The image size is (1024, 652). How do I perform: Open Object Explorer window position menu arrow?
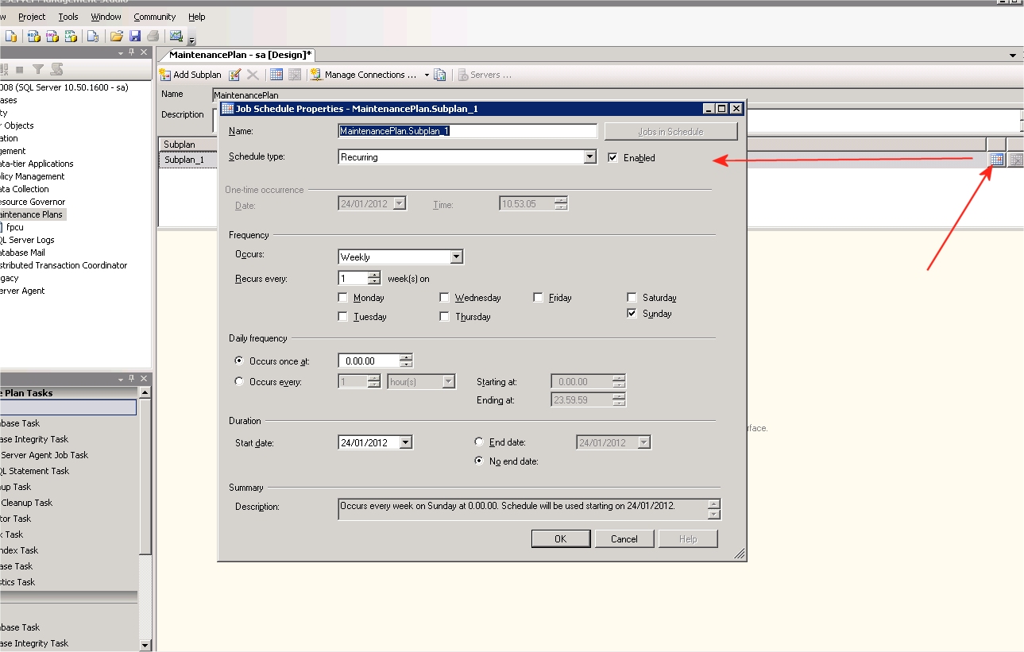click(121, 53)
